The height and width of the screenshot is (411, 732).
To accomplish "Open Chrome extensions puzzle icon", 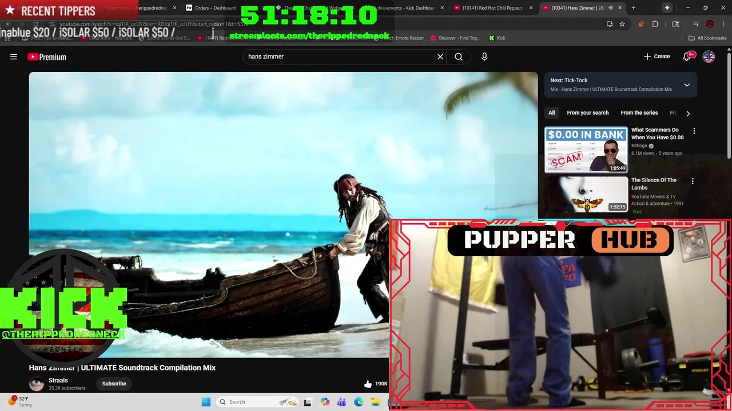I will pyautogui.click(x=655, y=24).
